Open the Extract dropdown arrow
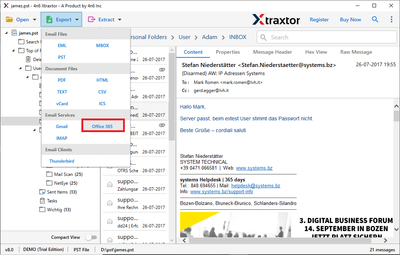Screen dimensions: 400x255 (120, 20)
